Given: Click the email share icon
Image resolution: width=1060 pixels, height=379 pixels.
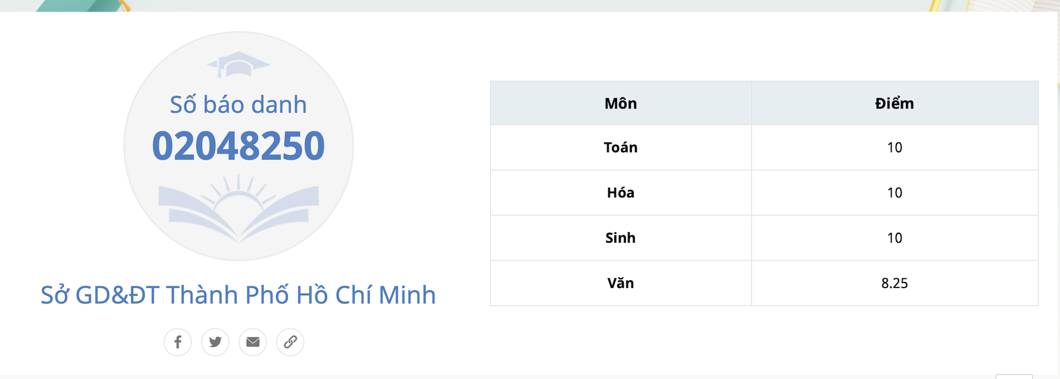Looking at the screenshot, I should pos(253,342).
